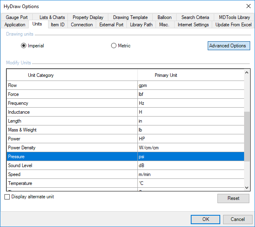Image resolution: width=255 pixels, height=227 pixels.
Task: Open the Misc. tab
Action: 164,25
